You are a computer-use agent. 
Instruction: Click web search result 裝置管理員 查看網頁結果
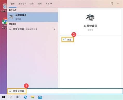pos(32,29)
